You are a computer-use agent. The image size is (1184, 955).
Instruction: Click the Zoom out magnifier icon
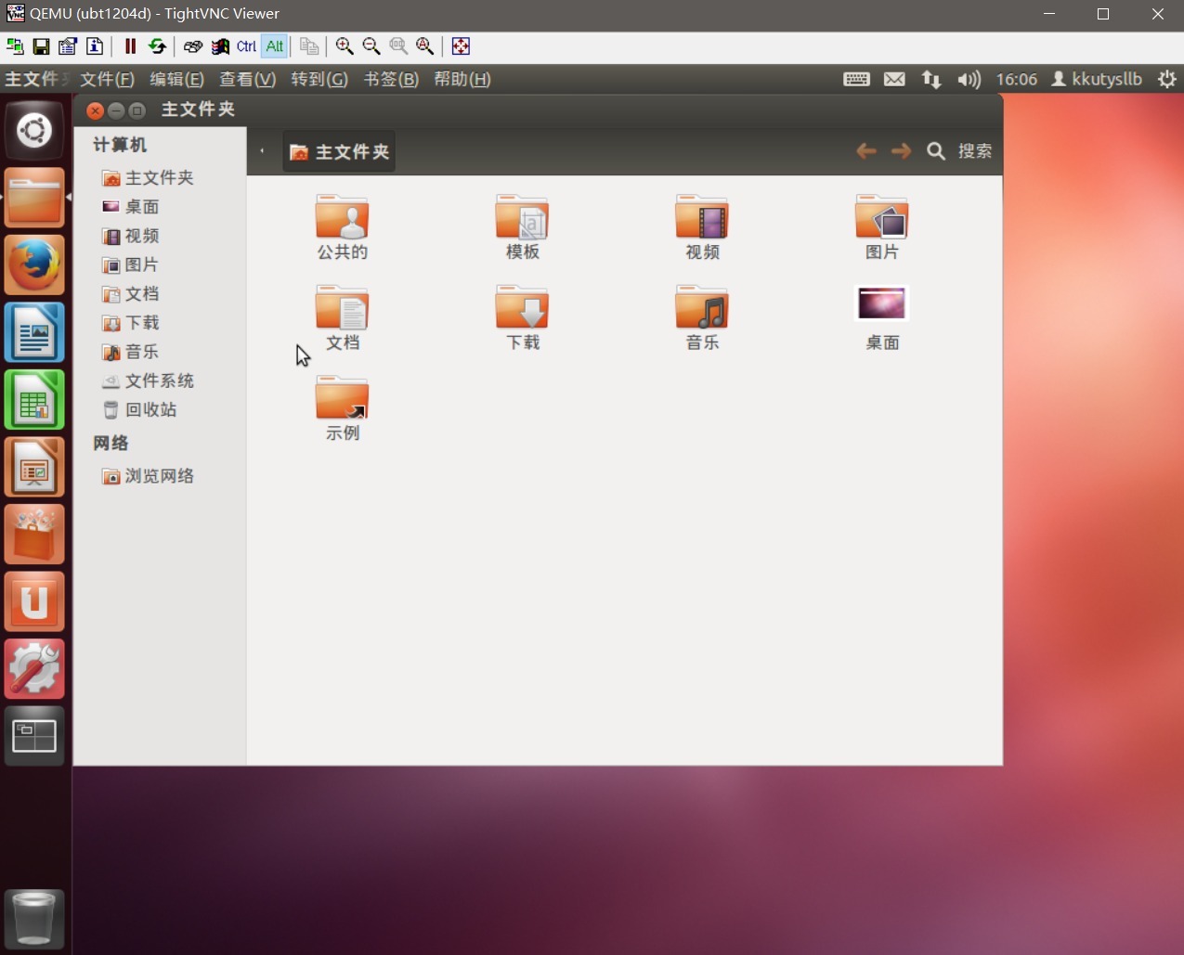pyautogui.click(x=371, y=46)
